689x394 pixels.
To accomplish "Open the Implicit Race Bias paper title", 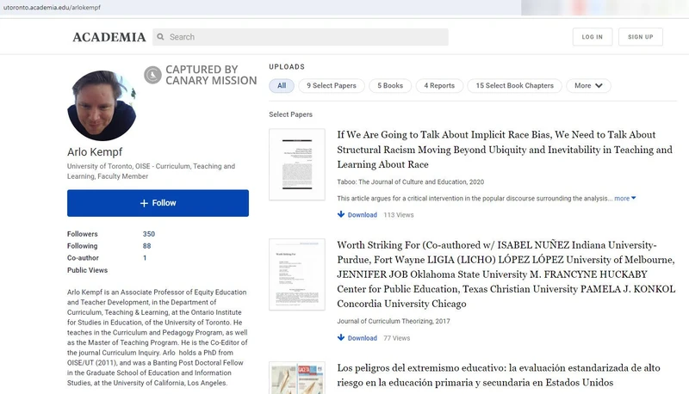I will coord(505,150).
